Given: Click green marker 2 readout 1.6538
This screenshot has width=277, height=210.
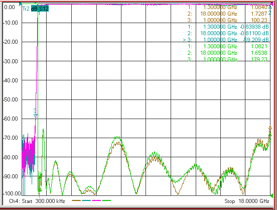Looking at the screenshot, I should [x=259, y=53].
